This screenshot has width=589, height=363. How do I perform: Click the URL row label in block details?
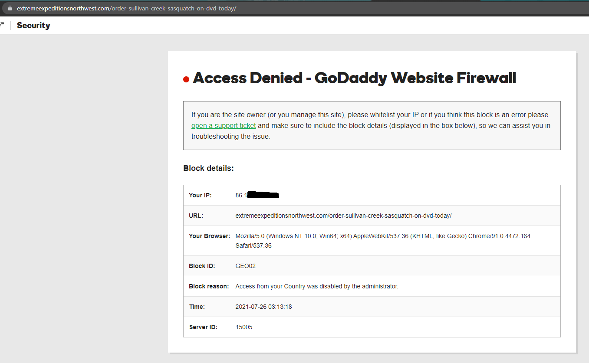point(196,216)
